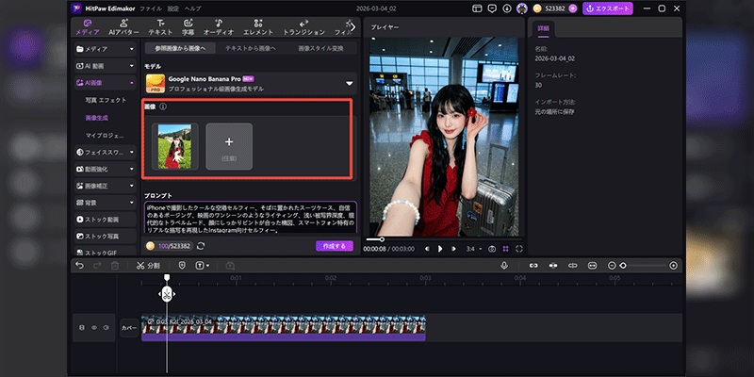
Task: Open the ヘルプ menu
Action: [193, 8]
